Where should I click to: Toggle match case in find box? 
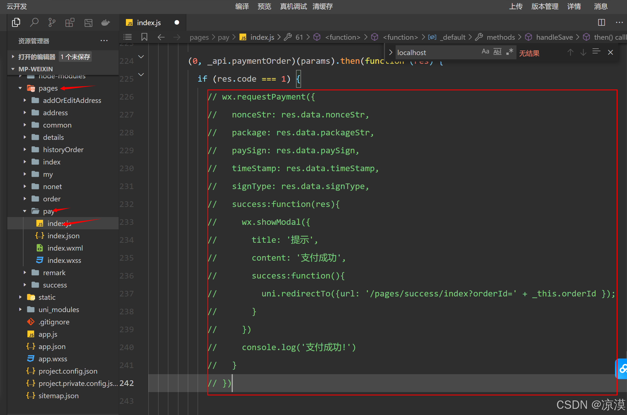point(485,52)
